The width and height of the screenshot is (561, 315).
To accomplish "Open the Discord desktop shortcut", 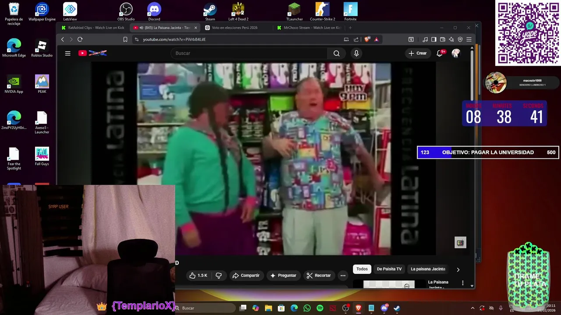I will pyautogui.click(x=154, y=12).
